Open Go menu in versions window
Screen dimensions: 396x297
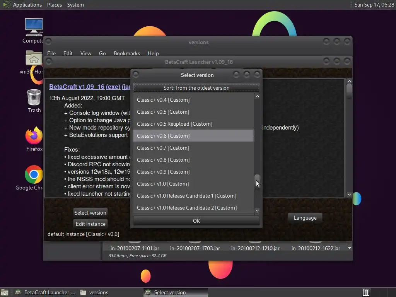pos(102,53)
